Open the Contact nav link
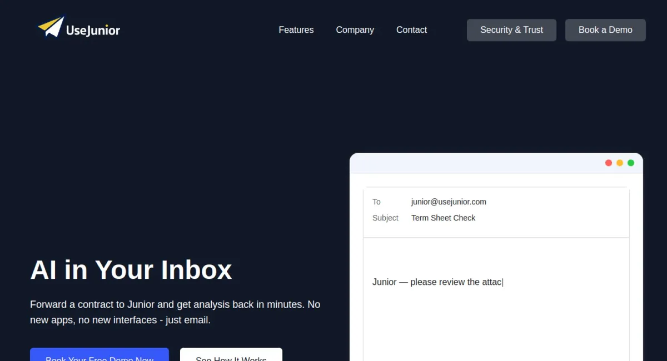This screenshot has width=667, height=361. (x=411, y=30)
